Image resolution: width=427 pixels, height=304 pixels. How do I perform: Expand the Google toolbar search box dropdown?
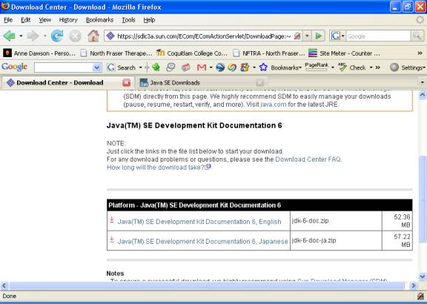(x=96, y=67)
